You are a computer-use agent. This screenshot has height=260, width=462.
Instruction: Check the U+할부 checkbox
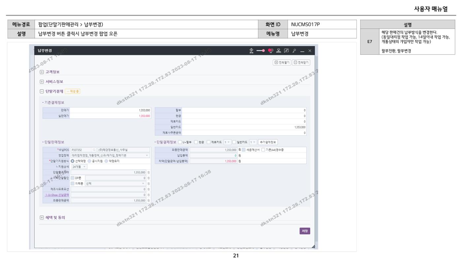180,142
